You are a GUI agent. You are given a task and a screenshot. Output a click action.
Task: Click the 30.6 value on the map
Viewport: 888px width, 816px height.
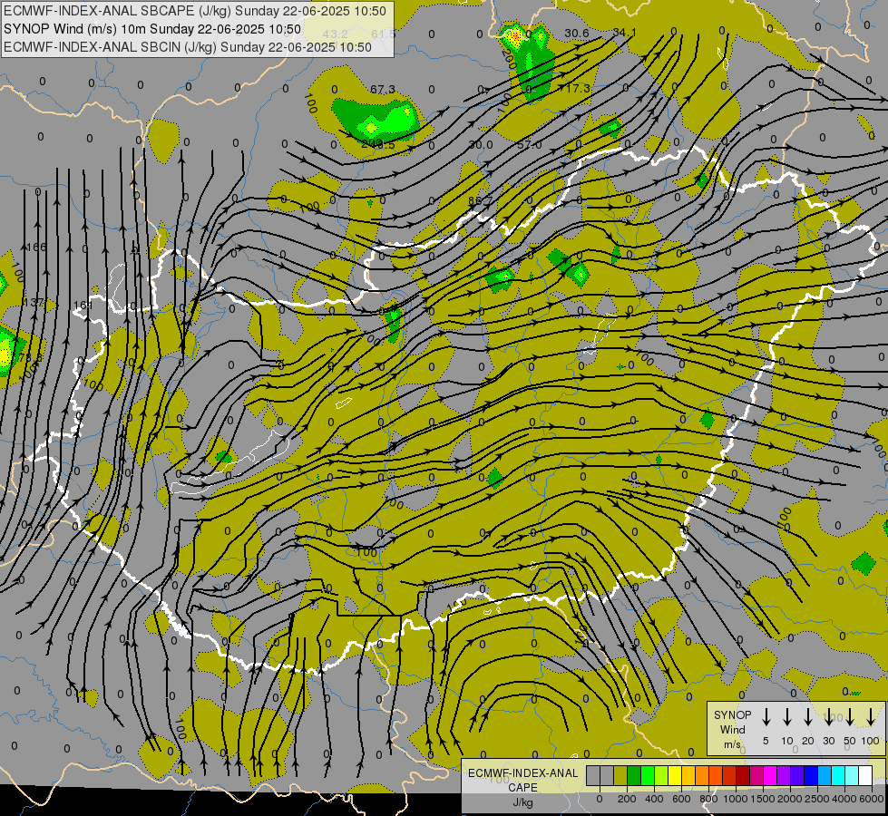pos(577,34)
